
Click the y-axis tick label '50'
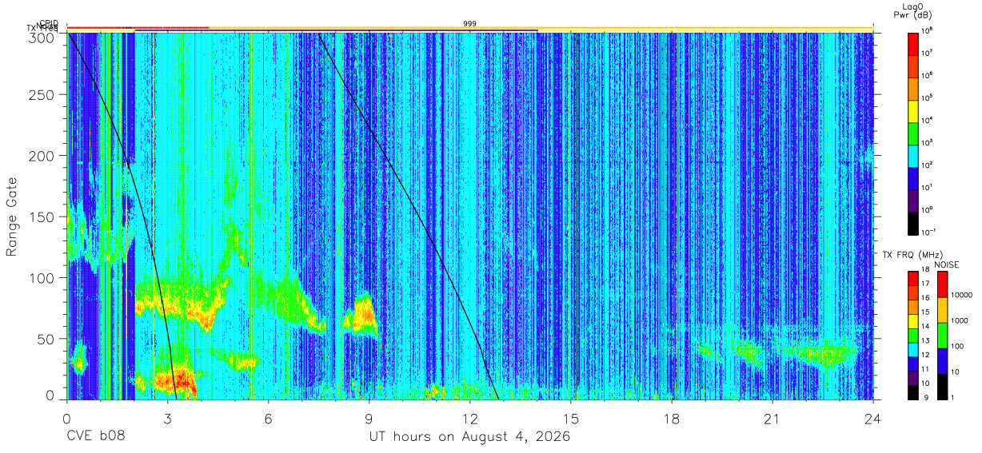(47, 338)
